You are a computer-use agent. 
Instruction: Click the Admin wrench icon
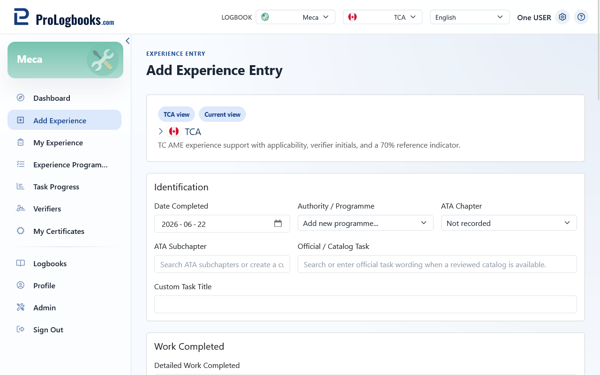coord(21,307)
